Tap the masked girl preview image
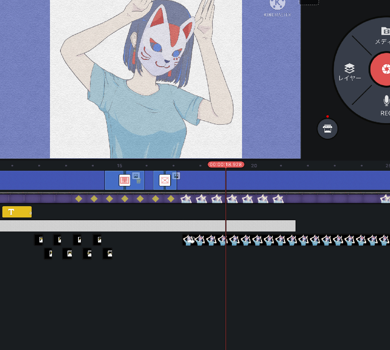 point(146,79)
